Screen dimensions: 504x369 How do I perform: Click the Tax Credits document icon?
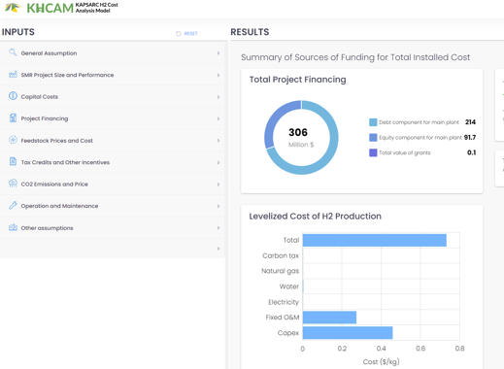[13, 161]
